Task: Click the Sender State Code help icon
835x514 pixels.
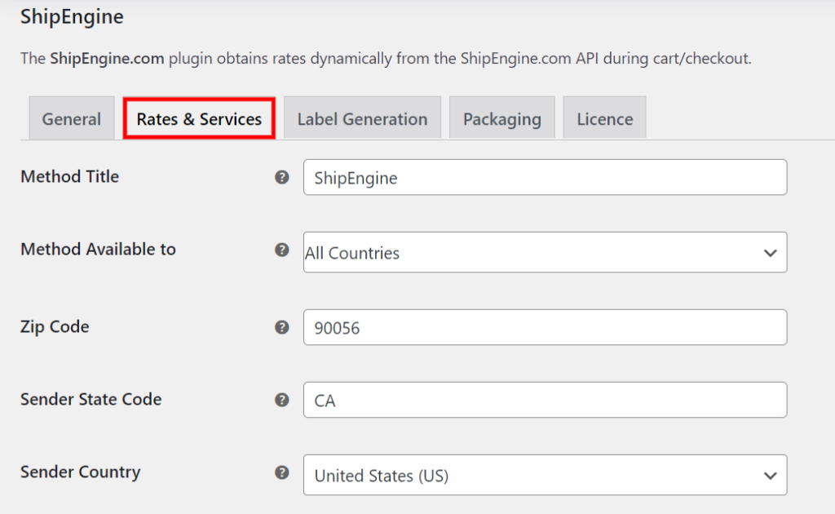Action: coord(281,400)
